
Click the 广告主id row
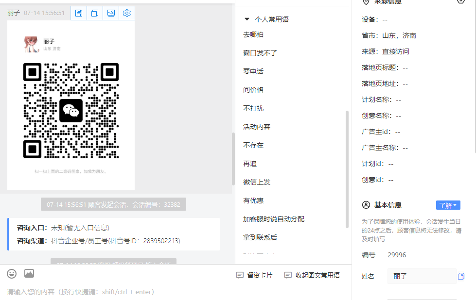tap(381, 132)
